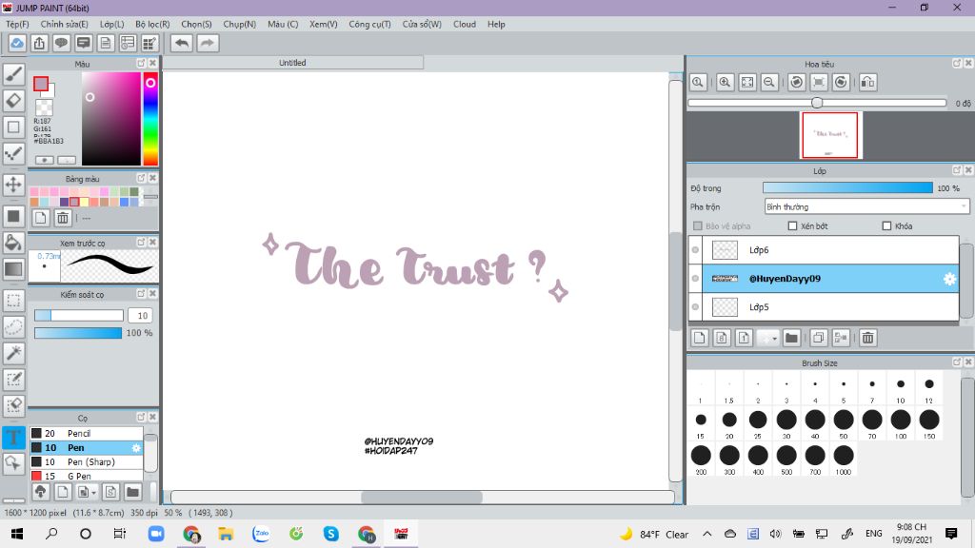Viewport: 975px width, 548px height.
Task: Open Zalo from the taskbar
Action: [261, 534]
